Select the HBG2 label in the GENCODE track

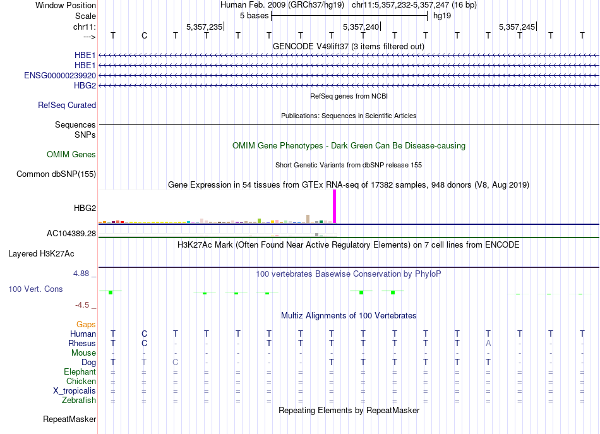(85, 85)
